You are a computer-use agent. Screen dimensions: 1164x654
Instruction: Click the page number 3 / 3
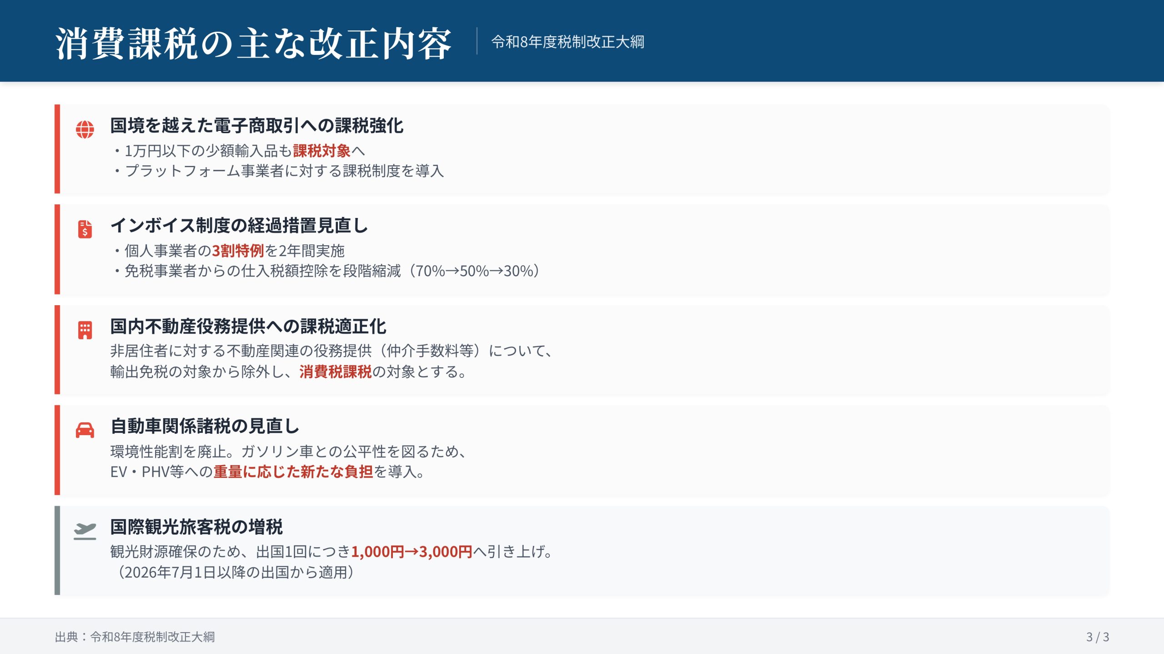pyautogui.click(x=1097, y=637)
